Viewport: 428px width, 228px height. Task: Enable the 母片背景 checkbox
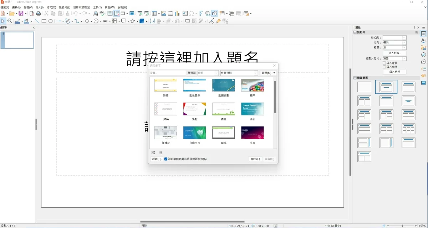pyautogui.click(x=384, y=63)
